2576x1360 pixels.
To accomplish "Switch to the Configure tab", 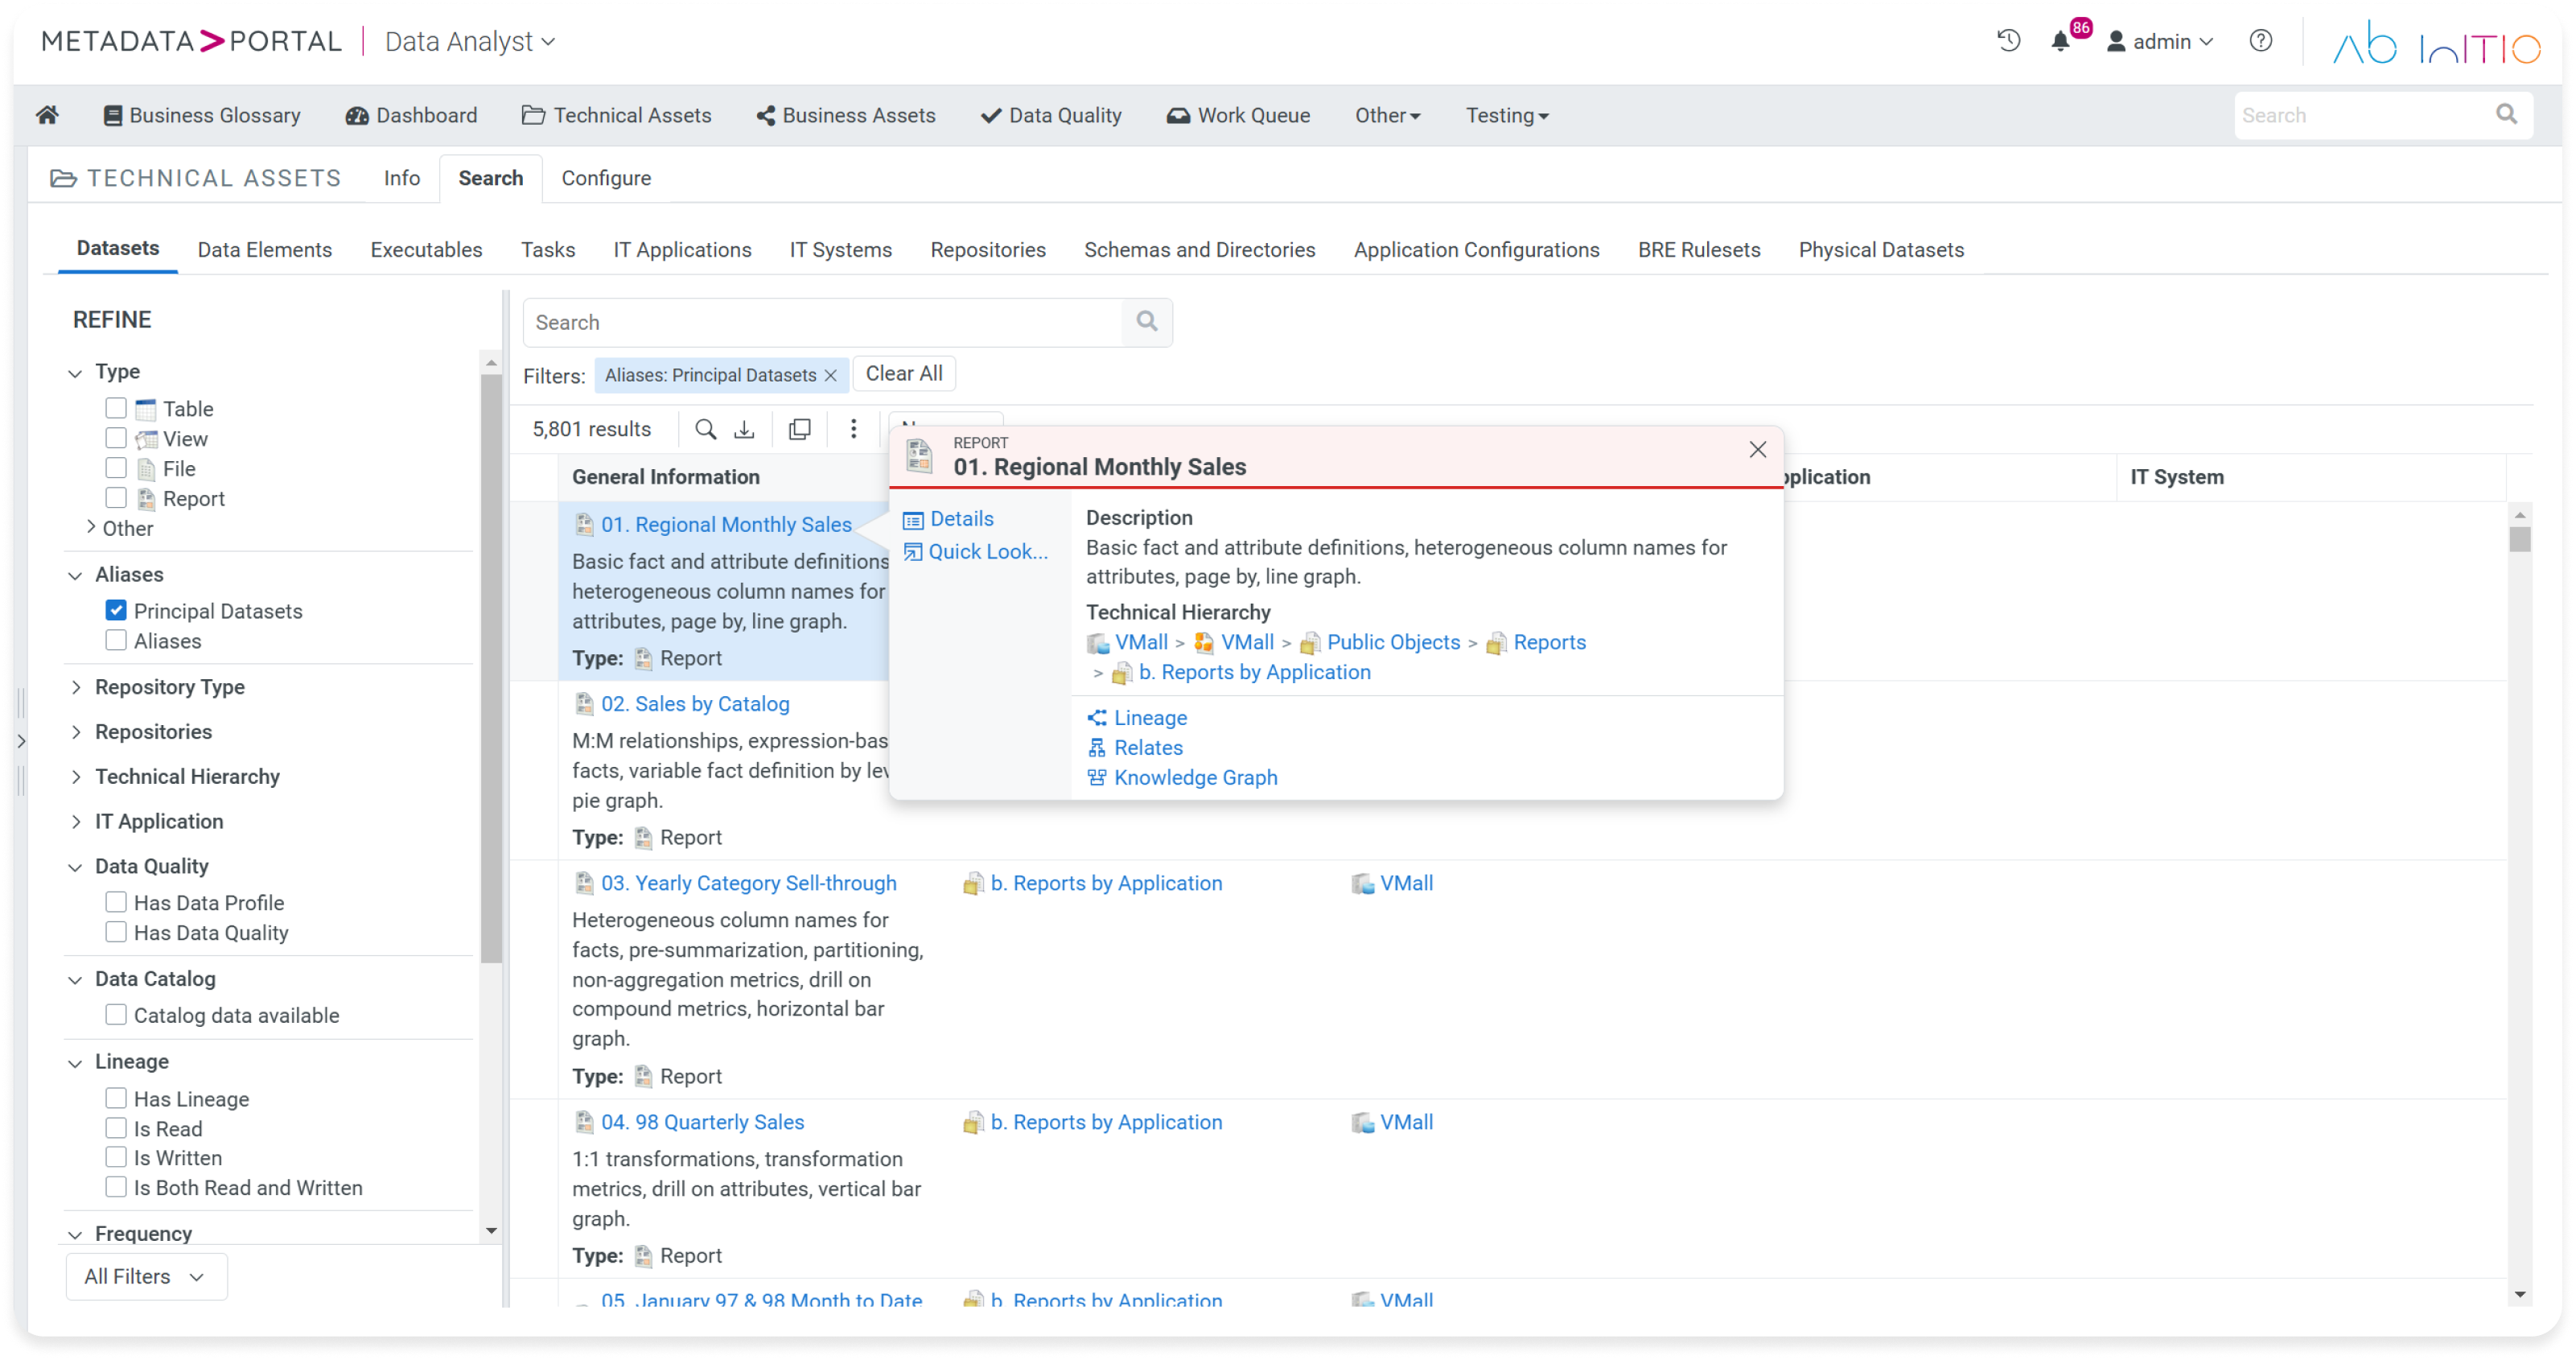I will [x=606, y=178].
